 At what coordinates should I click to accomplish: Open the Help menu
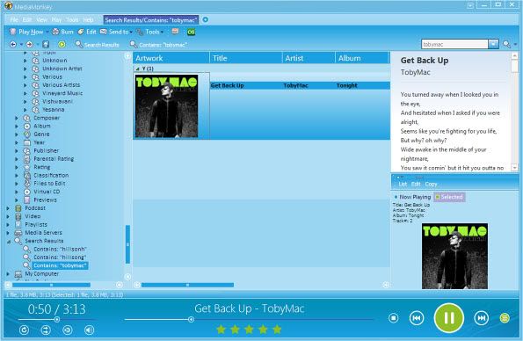88,19
